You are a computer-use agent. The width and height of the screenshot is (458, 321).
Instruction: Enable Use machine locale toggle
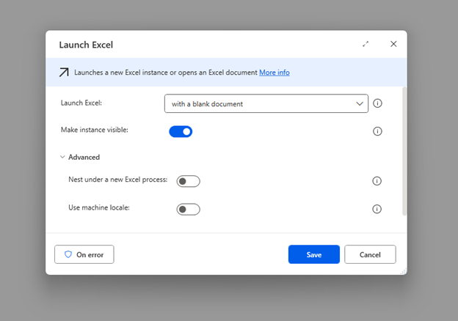coord(188,210)
